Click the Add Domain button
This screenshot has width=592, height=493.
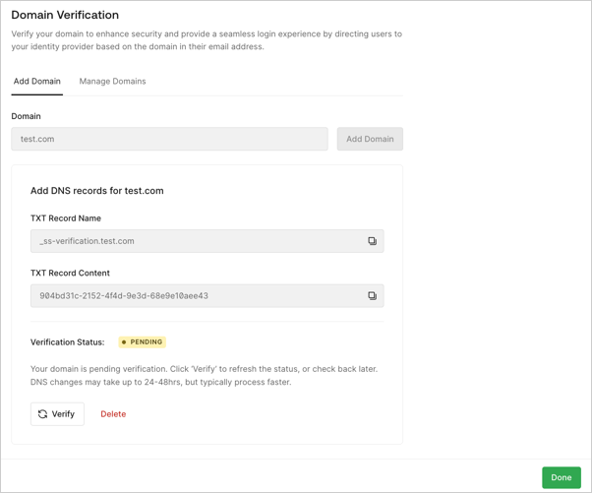point(370,139)
